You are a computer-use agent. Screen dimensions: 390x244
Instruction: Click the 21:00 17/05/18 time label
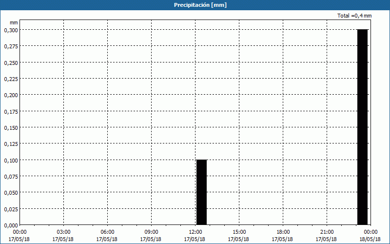click(x=326, y=236)
